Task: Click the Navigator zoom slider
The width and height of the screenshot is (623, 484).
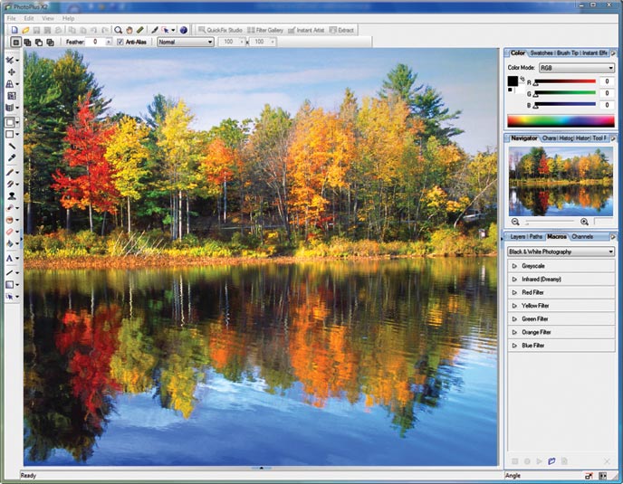Action: [x=550, y=222]
